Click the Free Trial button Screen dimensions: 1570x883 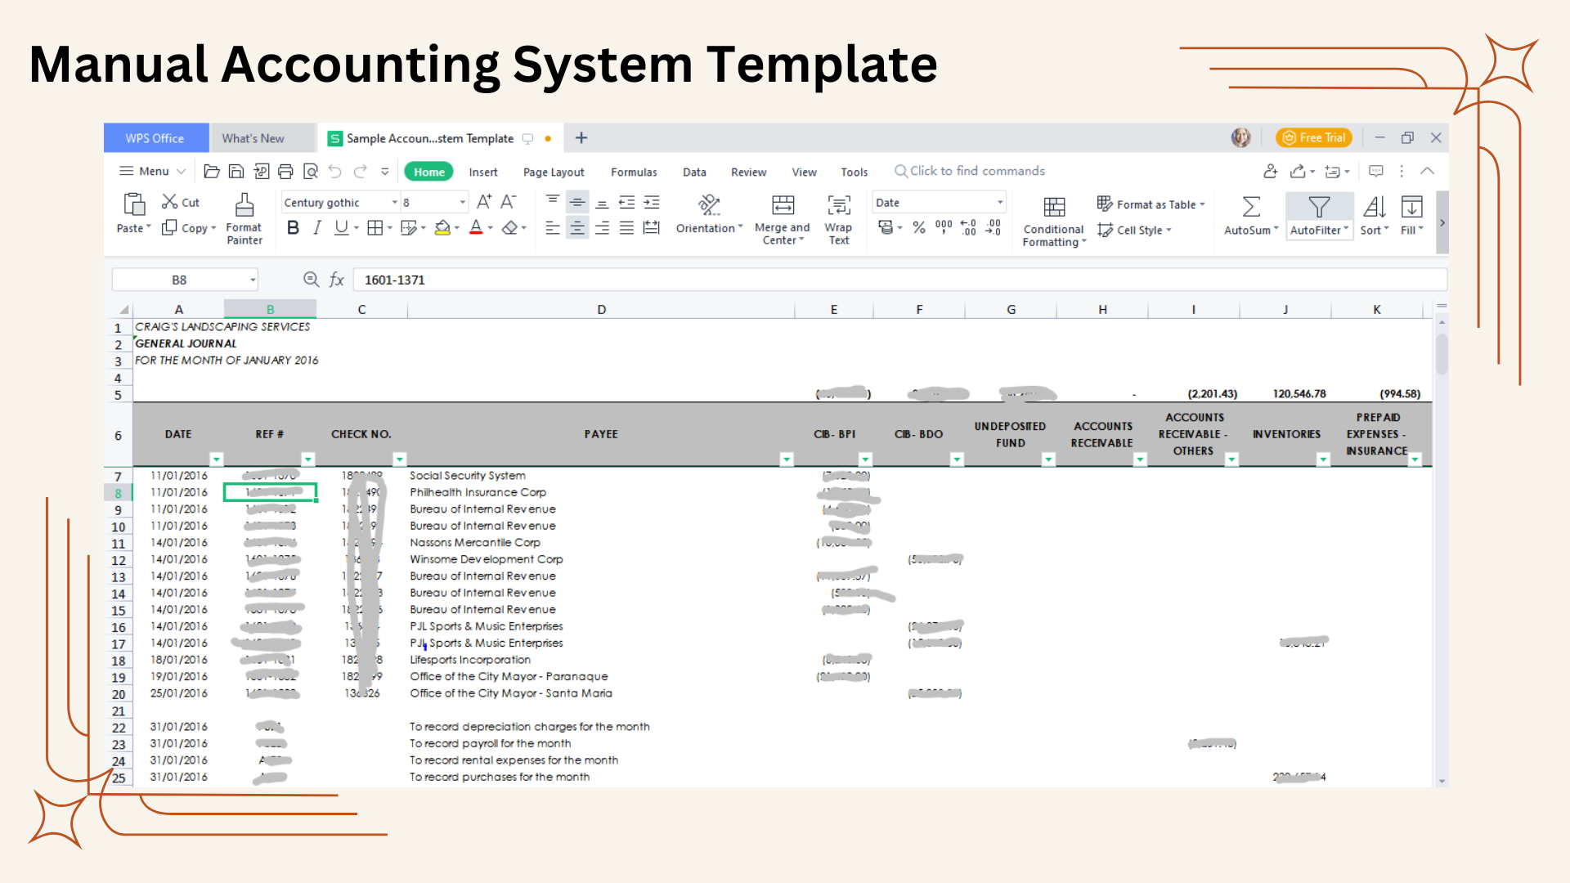coord(1313,137)
